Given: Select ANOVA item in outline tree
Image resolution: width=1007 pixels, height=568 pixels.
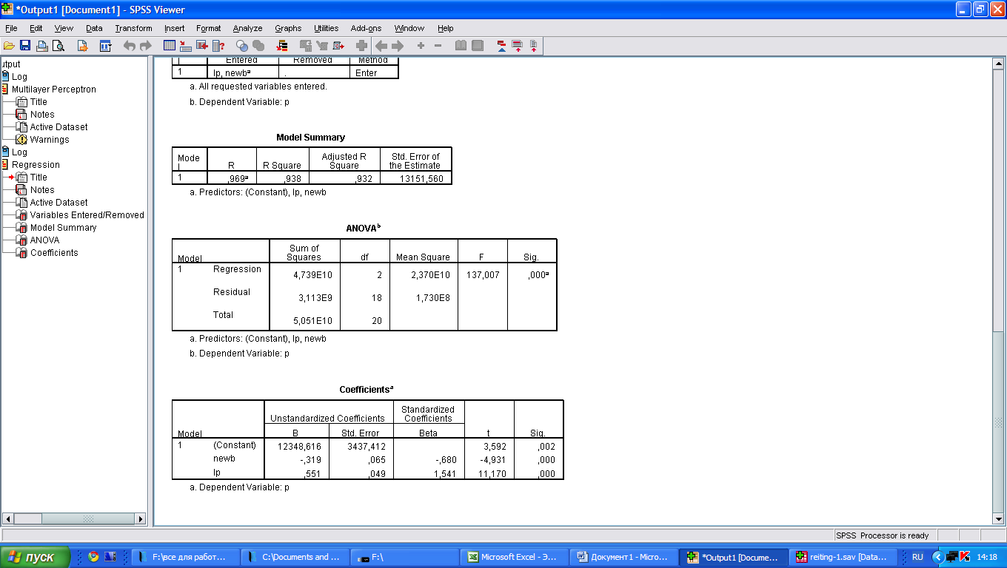Looking at the screenshot, I should point(44,240).
